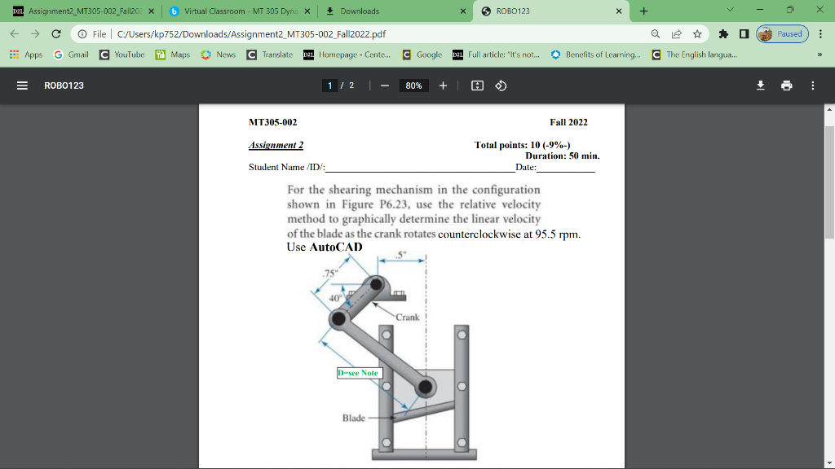Open the Chrome three-dot menu
835x469 pixels.
[820, 34]
